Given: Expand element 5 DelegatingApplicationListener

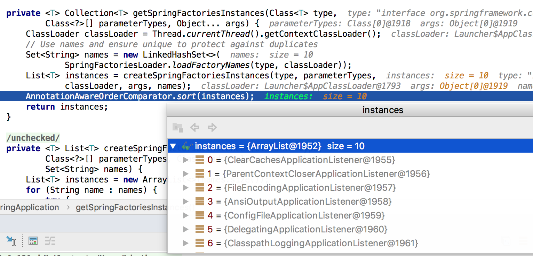Looking at the screenshot, I should 186,229.
